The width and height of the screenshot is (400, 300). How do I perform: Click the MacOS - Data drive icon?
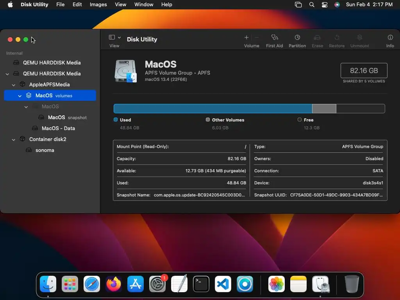35,128
